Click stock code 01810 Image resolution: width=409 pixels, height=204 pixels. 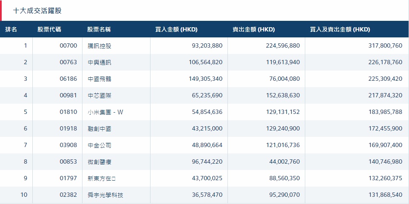[68, 112]
